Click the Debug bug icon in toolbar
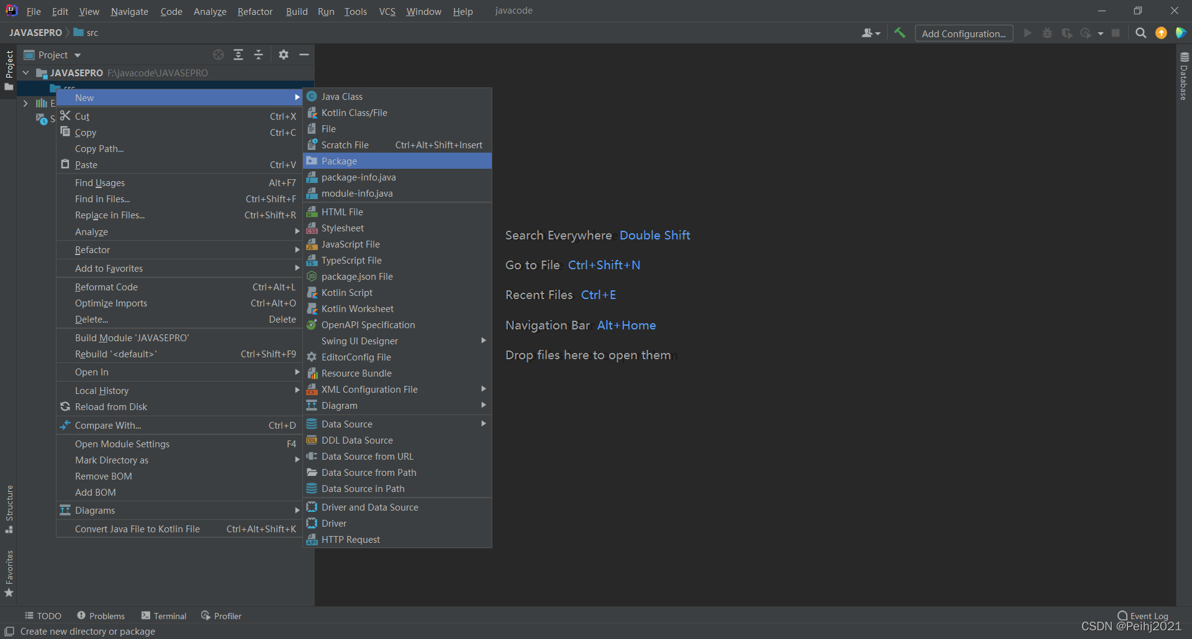Screen dimensions: 1192x639 1047,33
